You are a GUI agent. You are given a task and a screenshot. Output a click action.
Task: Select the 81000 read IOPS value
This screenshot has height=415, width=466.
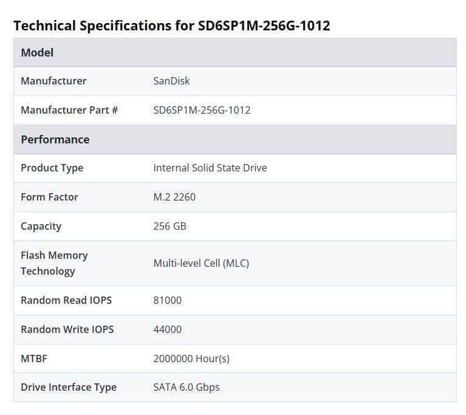tap(167, 300)
